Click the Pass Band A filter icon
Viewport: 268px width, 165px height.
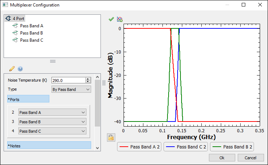(15, 26)
